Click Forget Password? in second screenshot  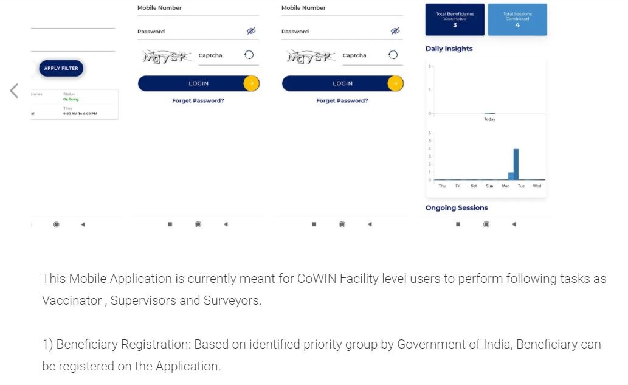(x=198, y=100)
